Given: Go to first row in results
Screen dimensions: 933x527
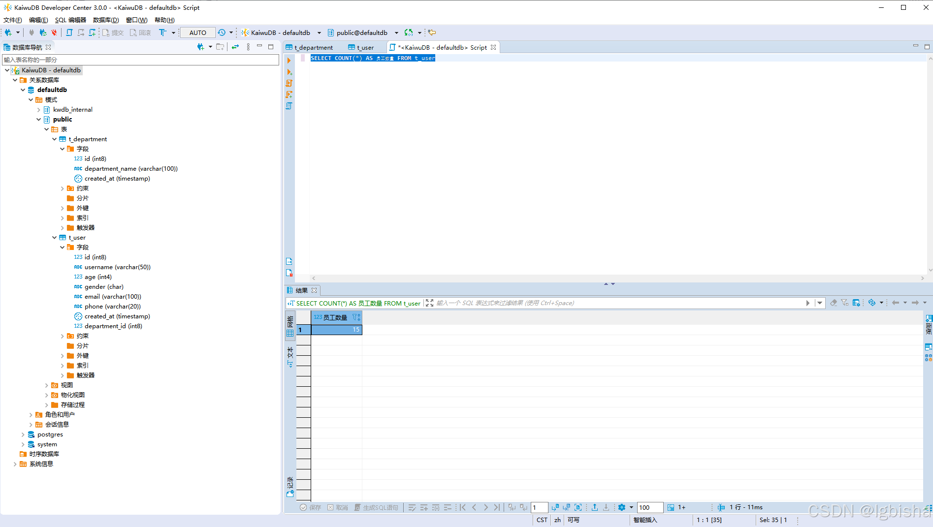Looking at the screenshot, I should [463, 507].
